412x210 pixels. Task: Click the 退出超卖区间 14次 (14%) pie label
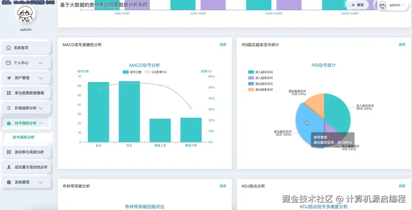[297, 93]
